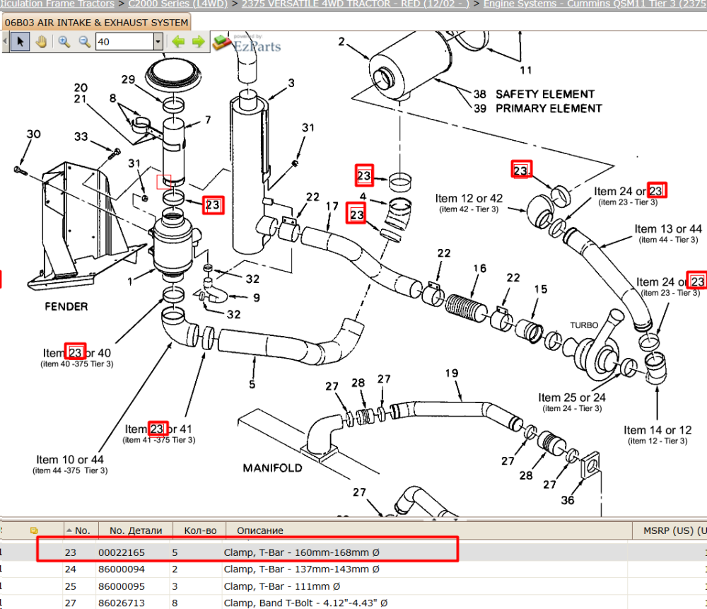Screen dimensions: 707x609
Task: Click callout 33 above the fender
Action: coord(81,137)
